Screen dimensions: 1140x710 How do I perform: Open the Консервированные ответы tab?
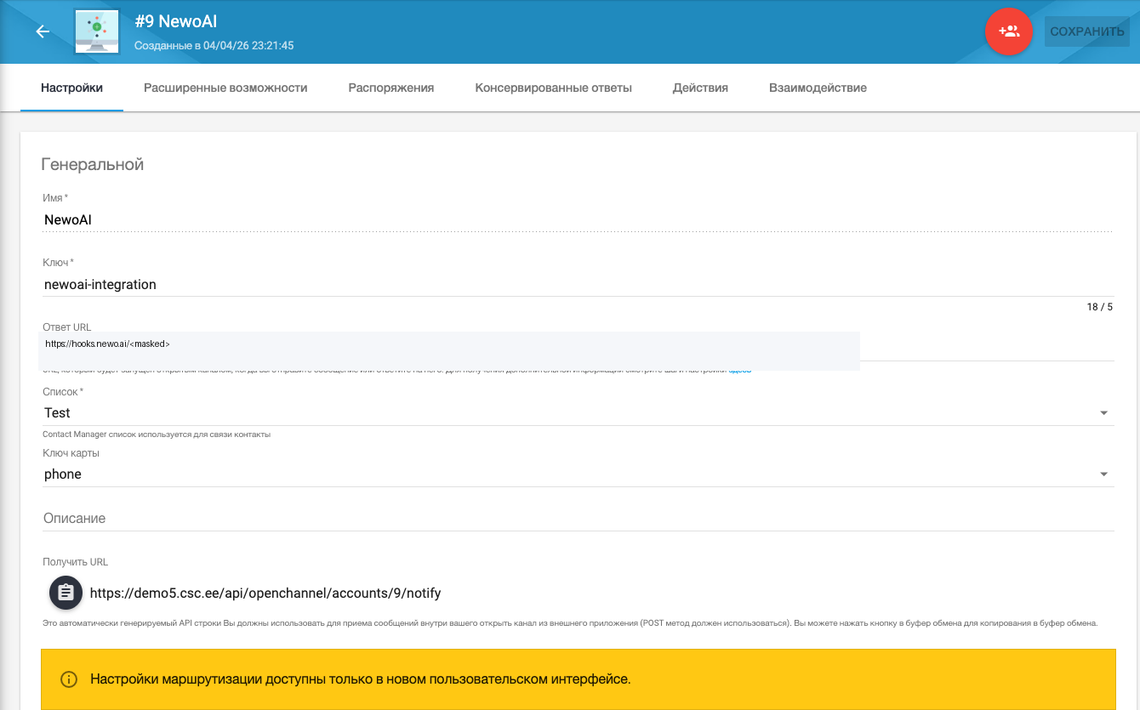click(554, 88)
